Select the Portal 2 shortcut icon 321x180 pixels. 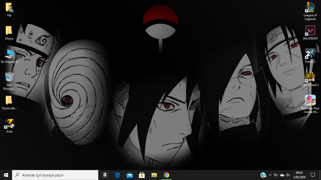point(310,56)
